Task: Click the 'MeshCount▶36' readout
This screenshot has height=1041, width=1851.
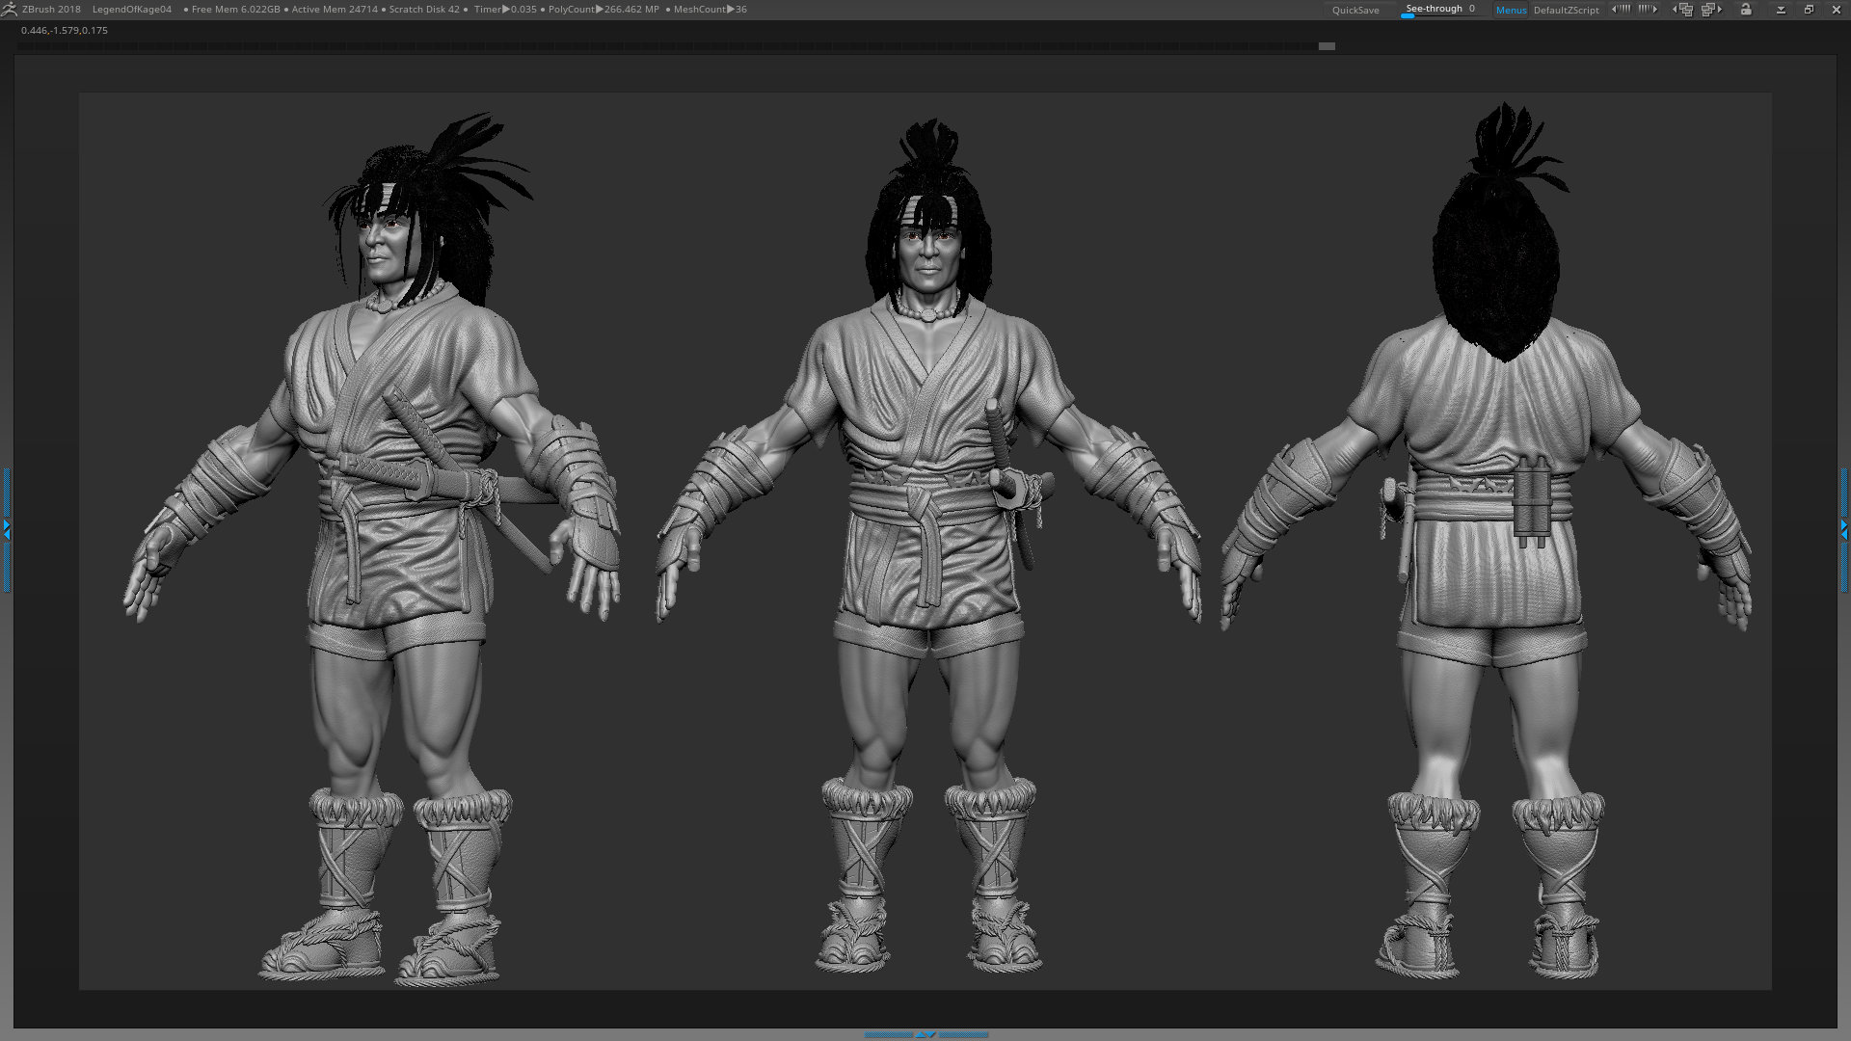Action: pos(710,10)
